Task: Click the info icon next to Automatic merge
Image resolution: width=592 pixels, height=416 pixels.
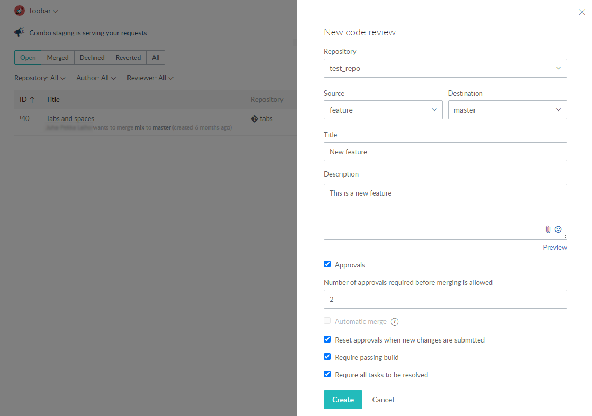Action: (394, 321)
